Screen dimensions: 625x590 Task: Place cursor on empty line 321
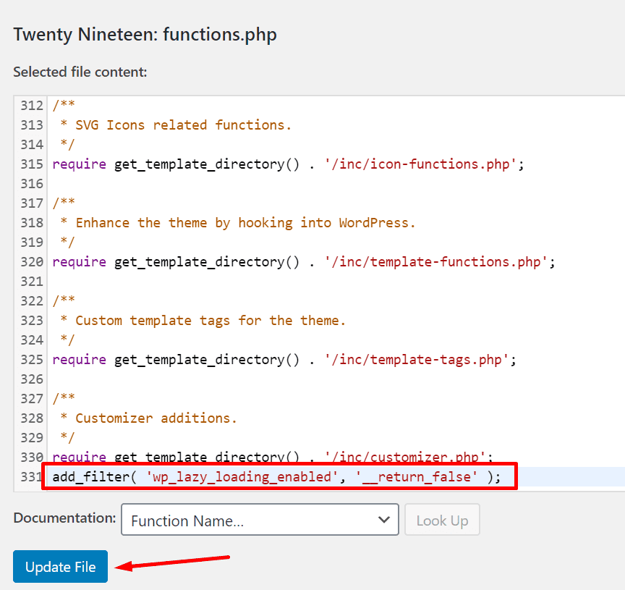335,281
